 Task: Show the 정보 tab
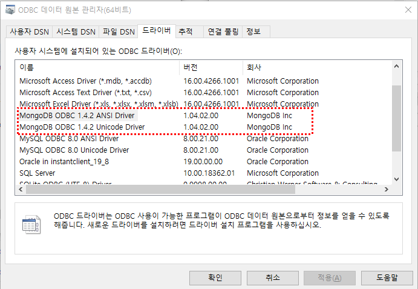click(256, 32)
